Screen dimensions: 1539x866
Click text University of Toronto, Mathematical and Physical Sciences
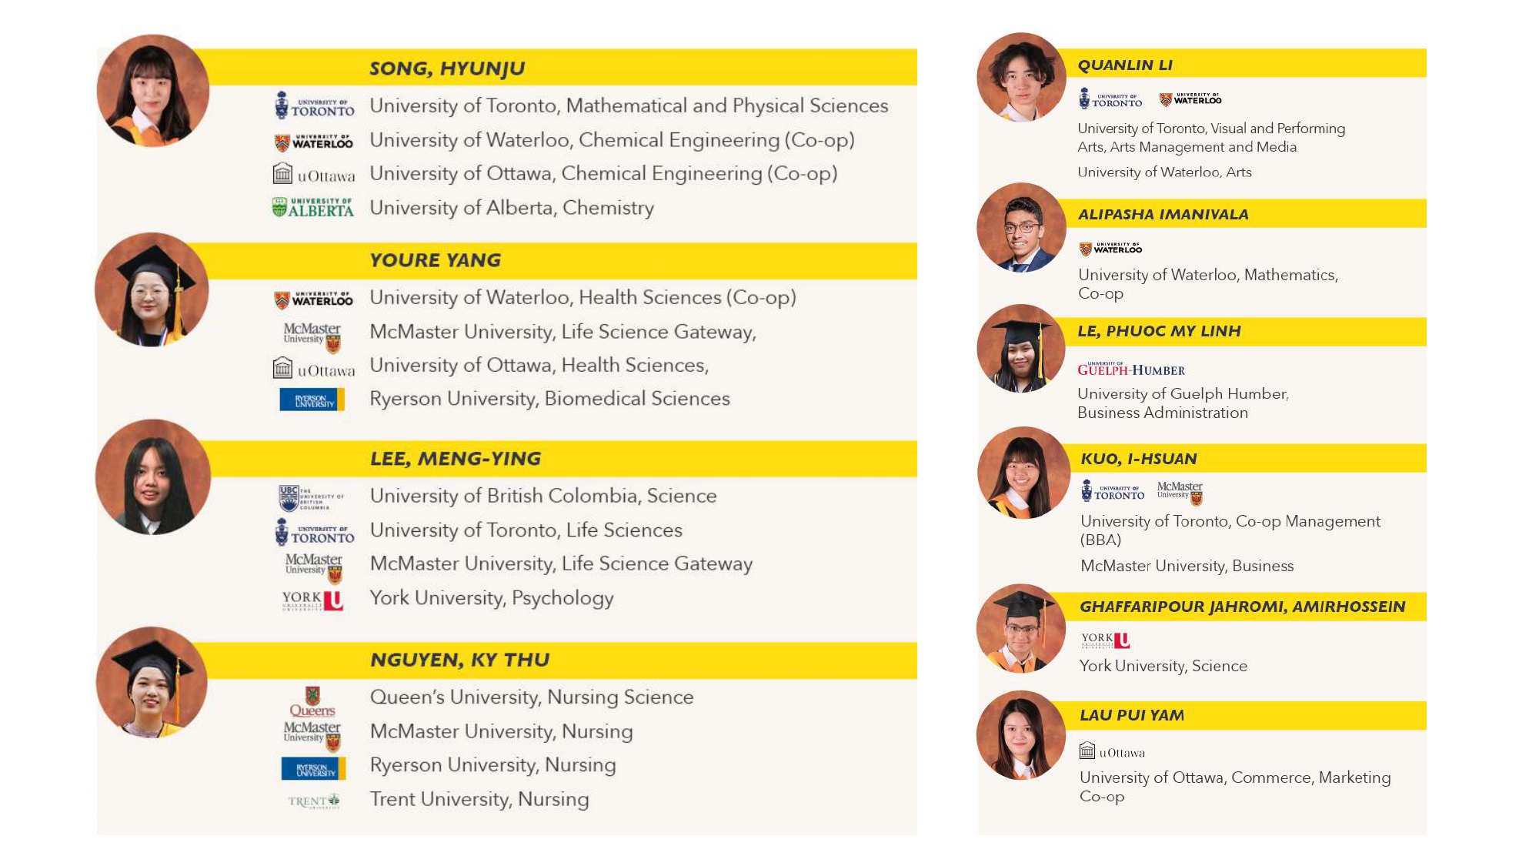629,105
